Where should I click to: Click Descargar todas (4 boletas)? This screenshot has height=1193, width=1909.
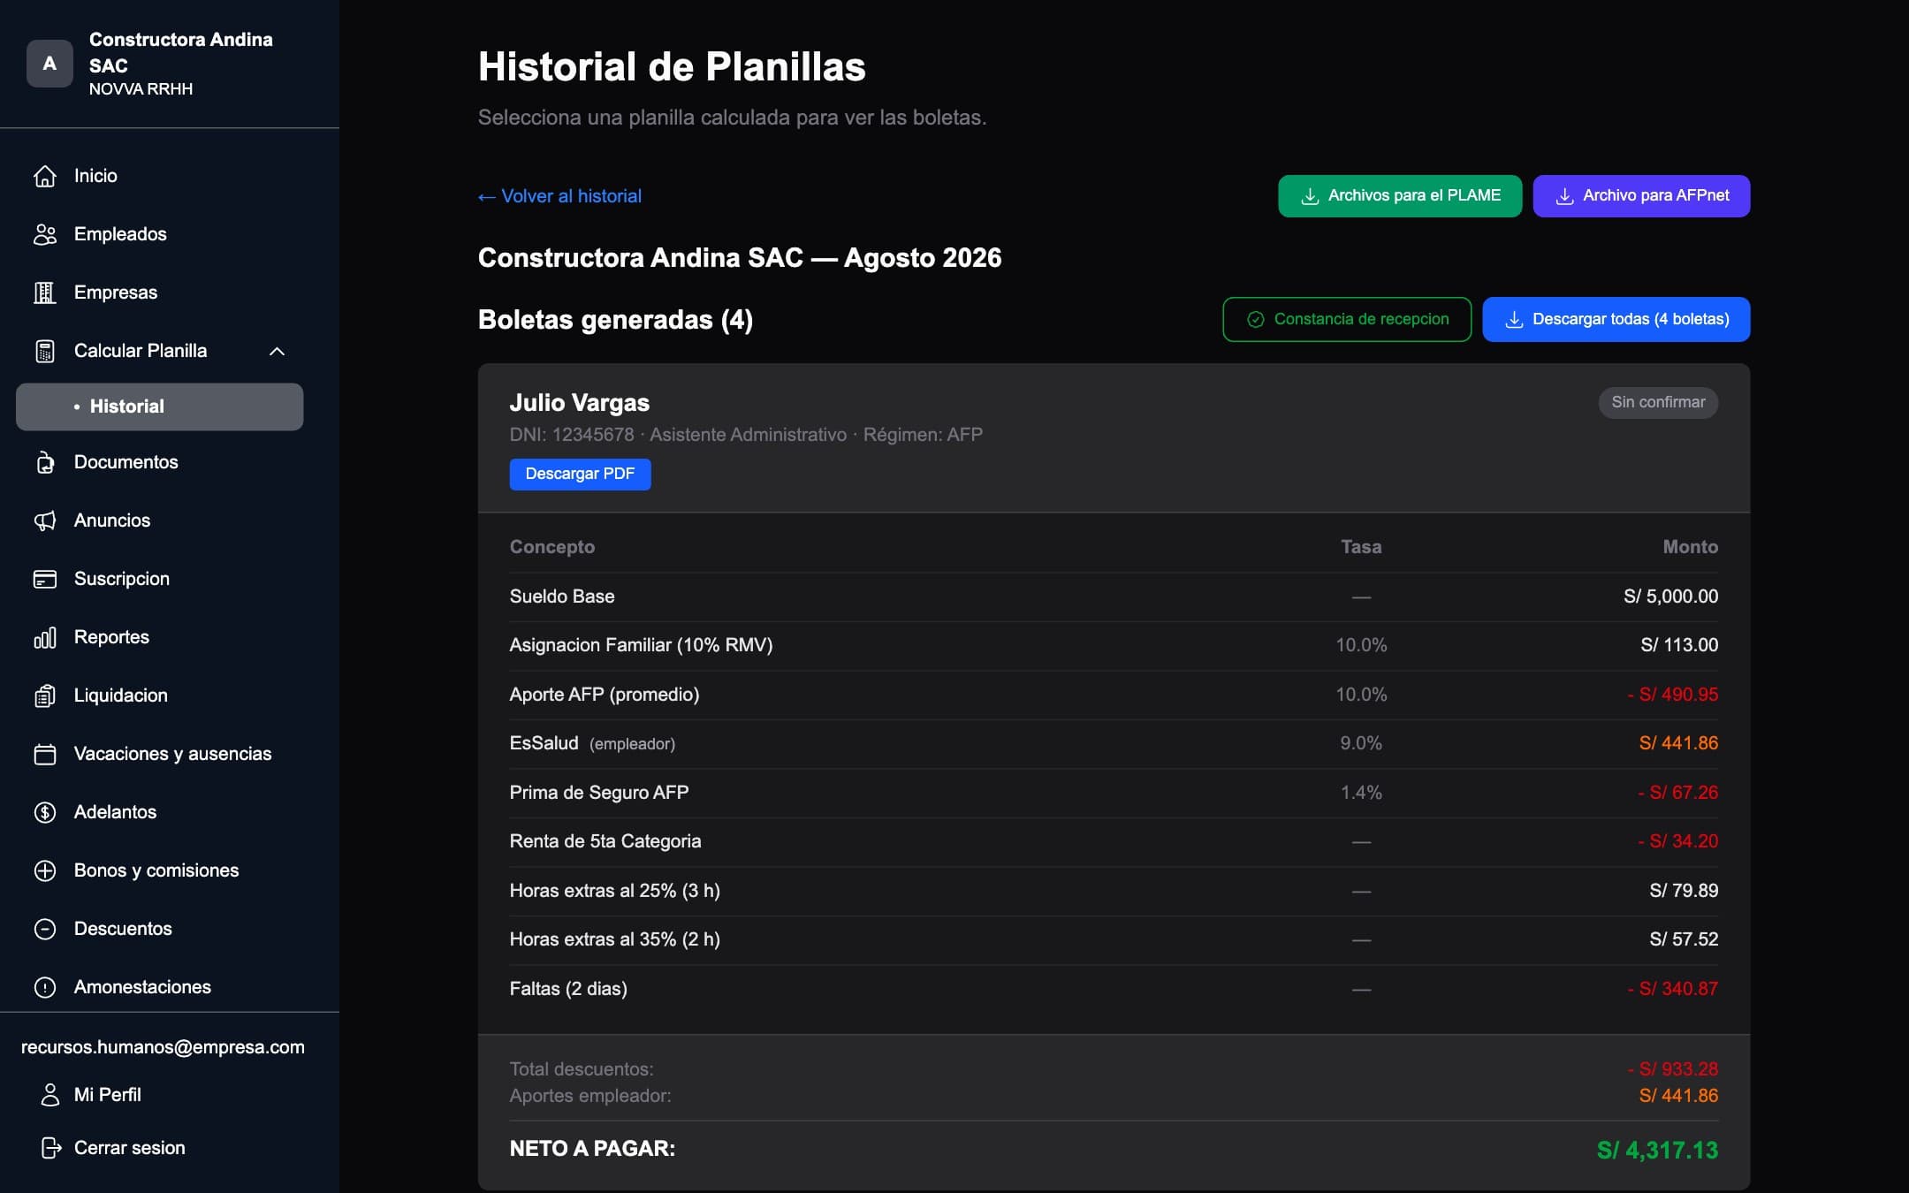click(1616, 319)
